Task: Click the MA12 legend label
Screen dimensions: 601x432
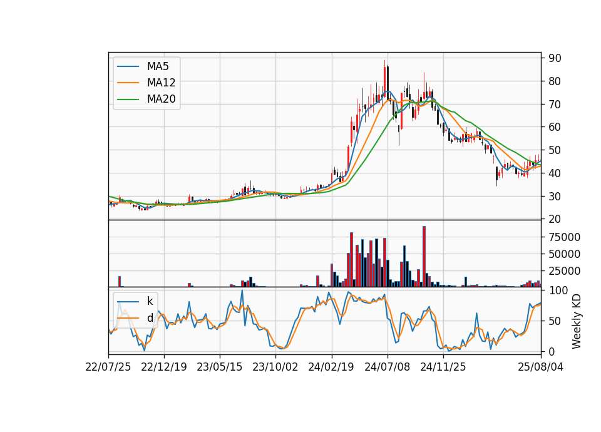Action: [161, 83]
